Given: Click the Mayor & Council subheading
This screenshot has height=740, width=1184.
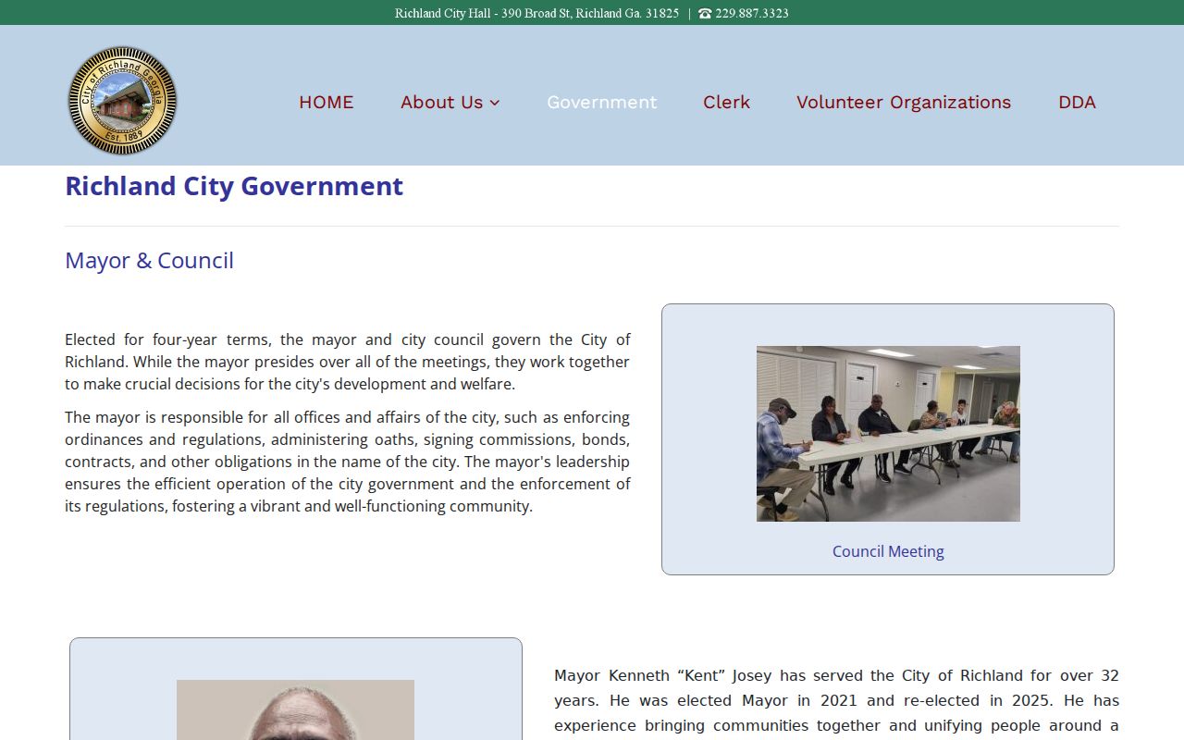Looking at the screenshot, I should pyautogui.click(x=149, y=261).
